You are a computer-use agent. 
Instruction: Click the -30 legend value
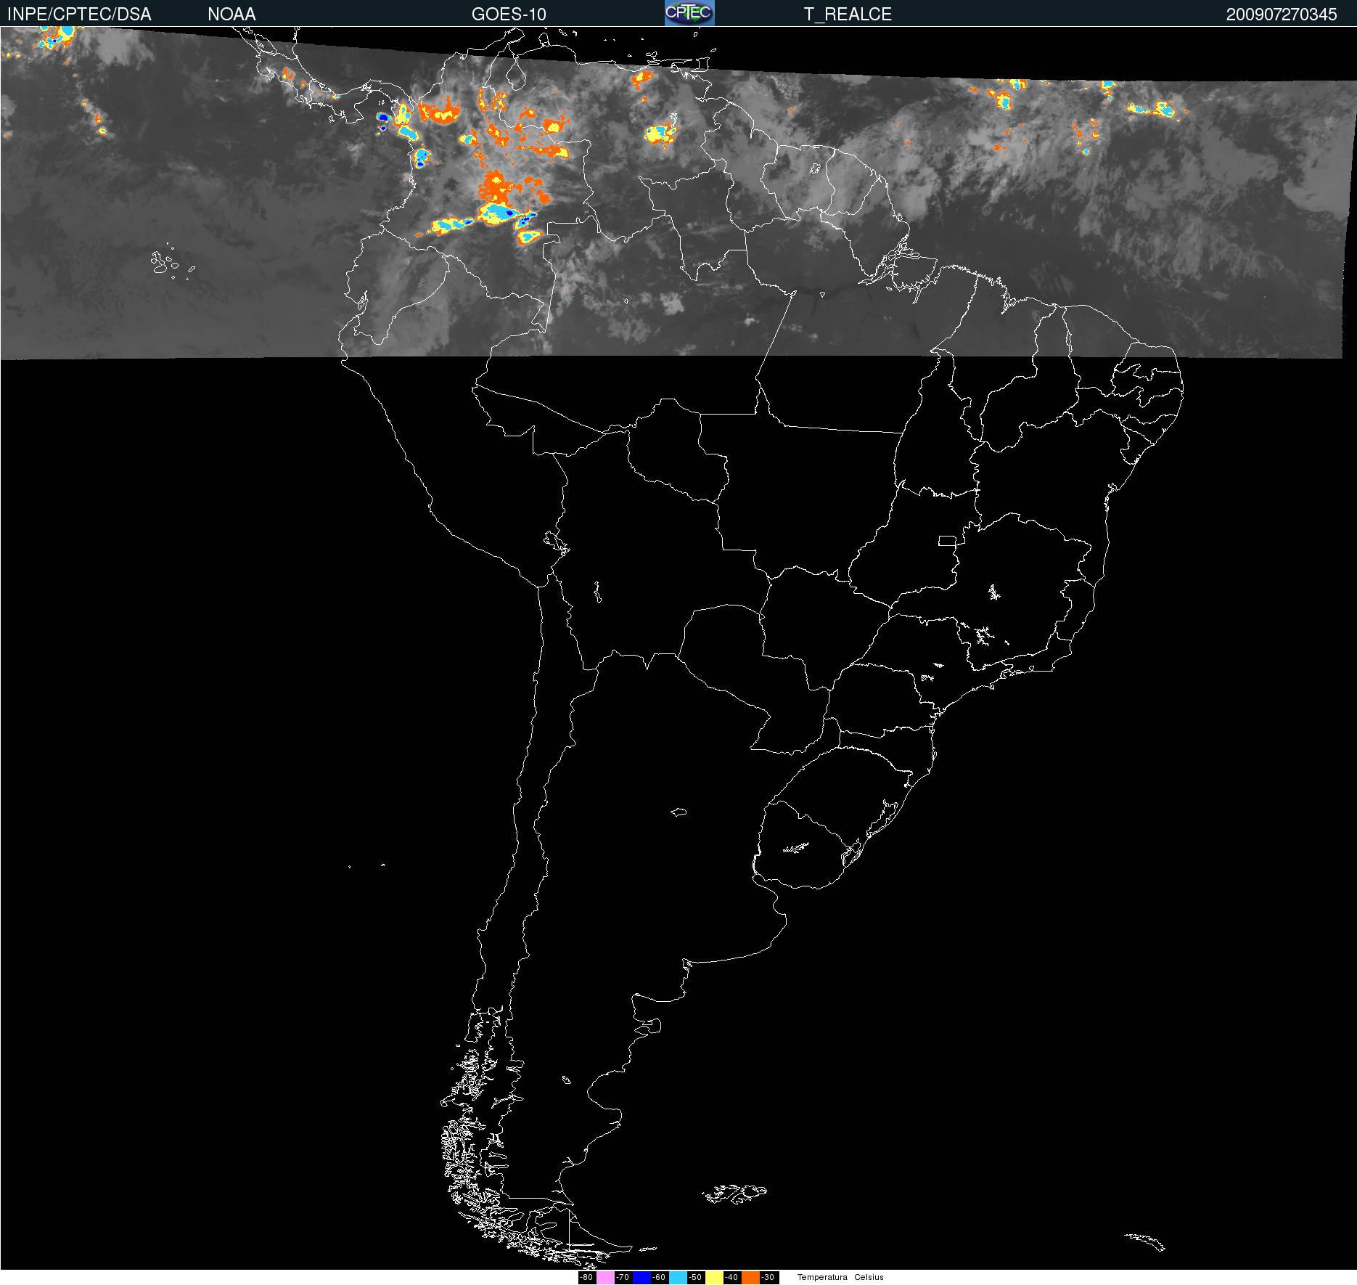[x=768, y=1277]
